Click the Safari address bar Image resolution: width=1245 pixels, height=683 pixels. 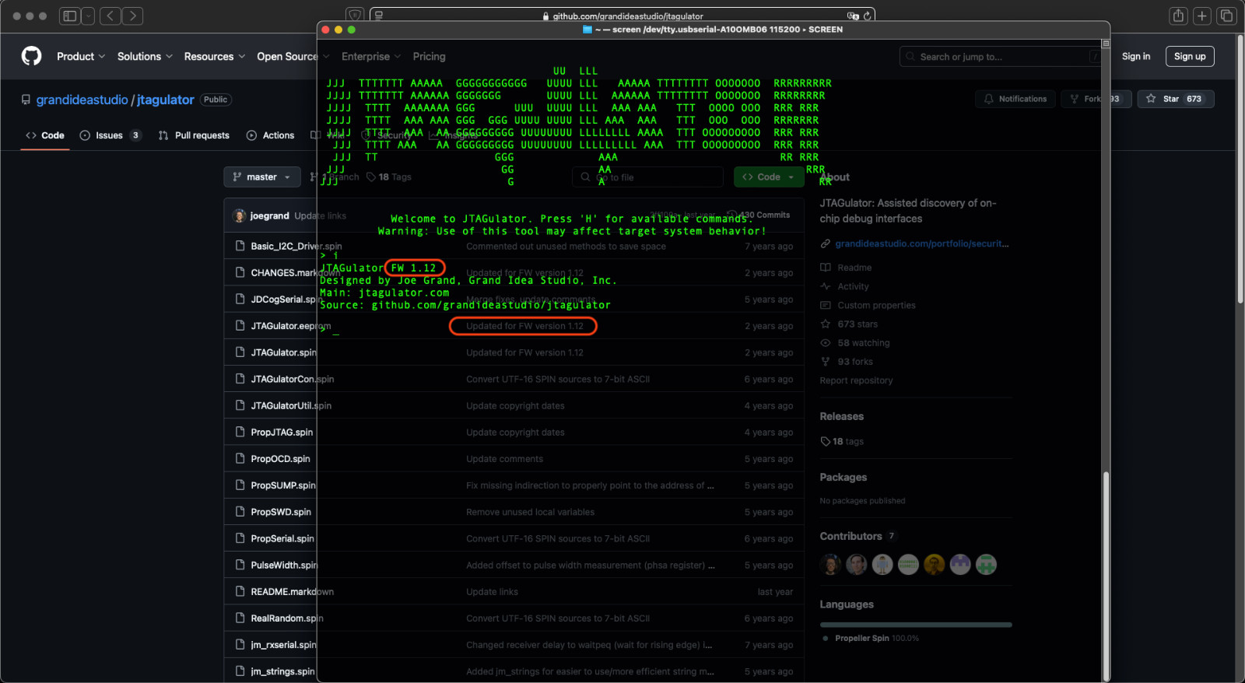[622, 16]
